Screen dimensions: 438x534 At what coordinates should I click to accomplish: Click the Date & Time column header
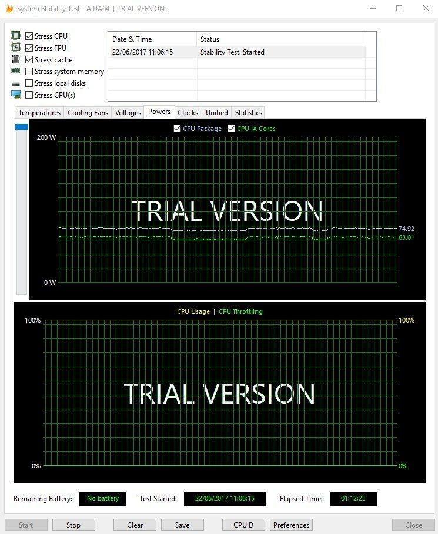point(152,39)
